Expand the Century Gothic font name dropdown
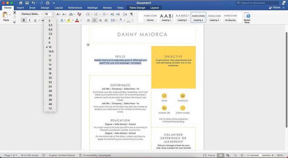 click(x=42, y=14)
